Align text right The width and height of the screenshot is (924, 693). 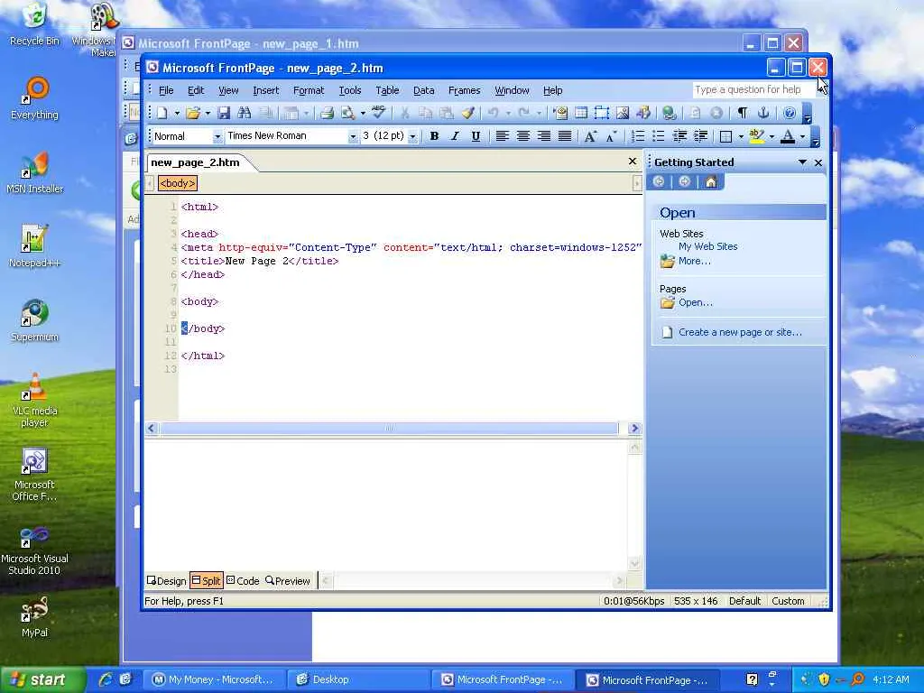(543, 136)
